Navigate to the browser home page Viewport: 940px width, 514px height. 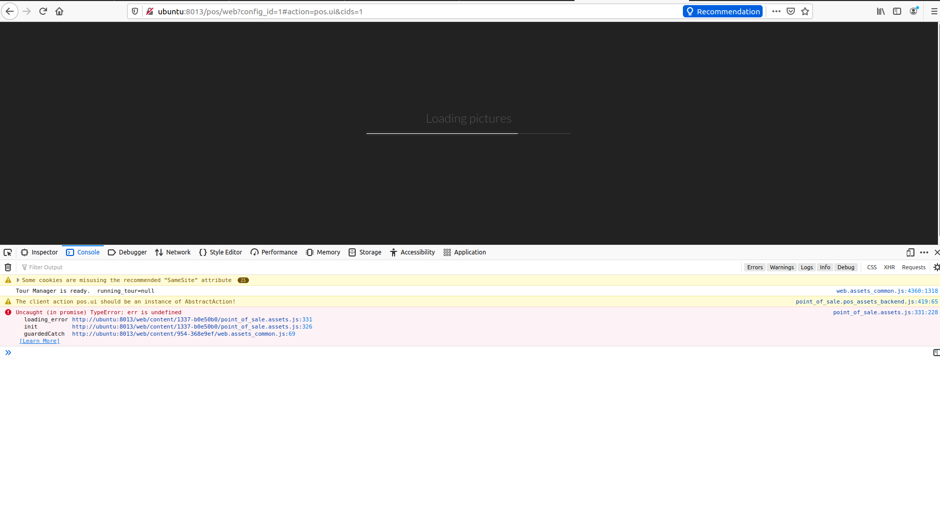point(59,11)
